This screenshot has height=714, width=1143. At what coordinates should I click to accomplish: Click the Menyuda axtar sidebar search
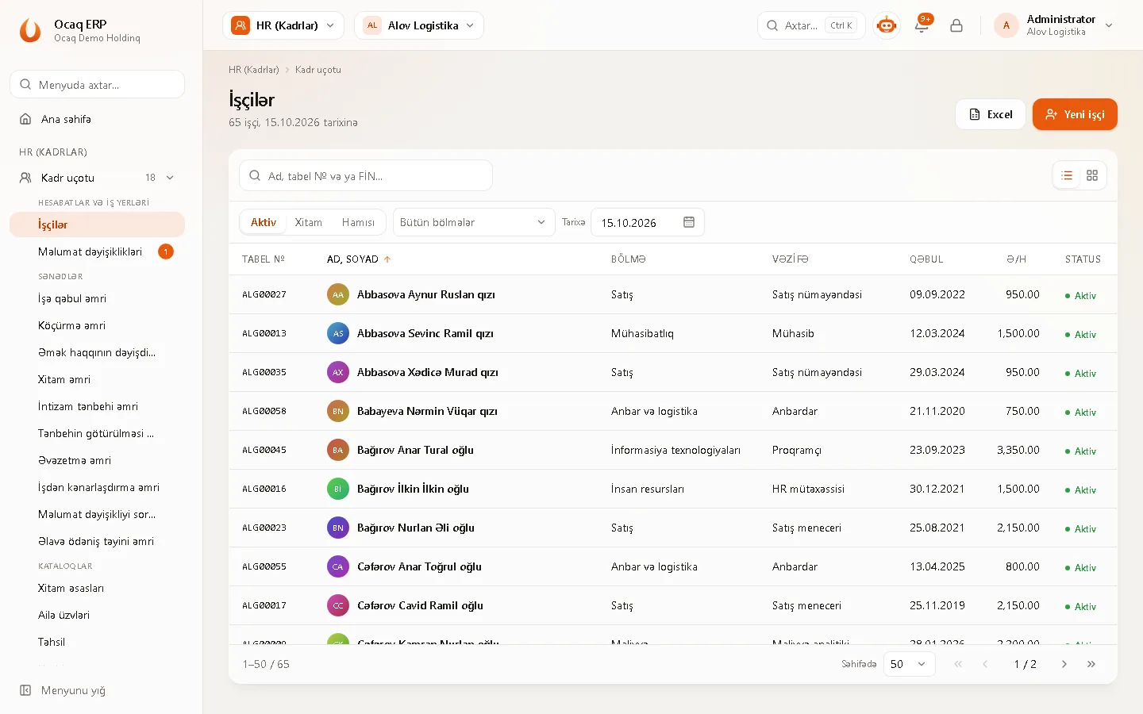[x=97, y=85]
